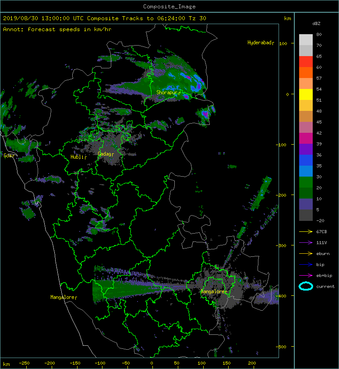
Task: Click the 100 tick on vertical axis
Action: 283,43
